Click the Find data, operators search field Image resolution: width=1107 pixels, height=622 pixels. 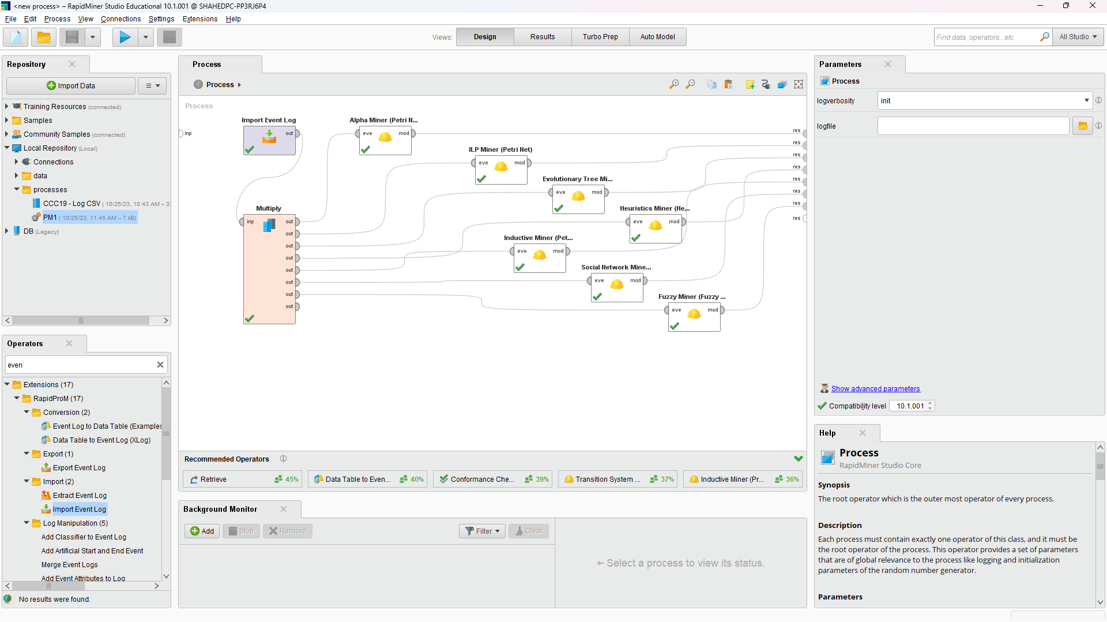986,38
